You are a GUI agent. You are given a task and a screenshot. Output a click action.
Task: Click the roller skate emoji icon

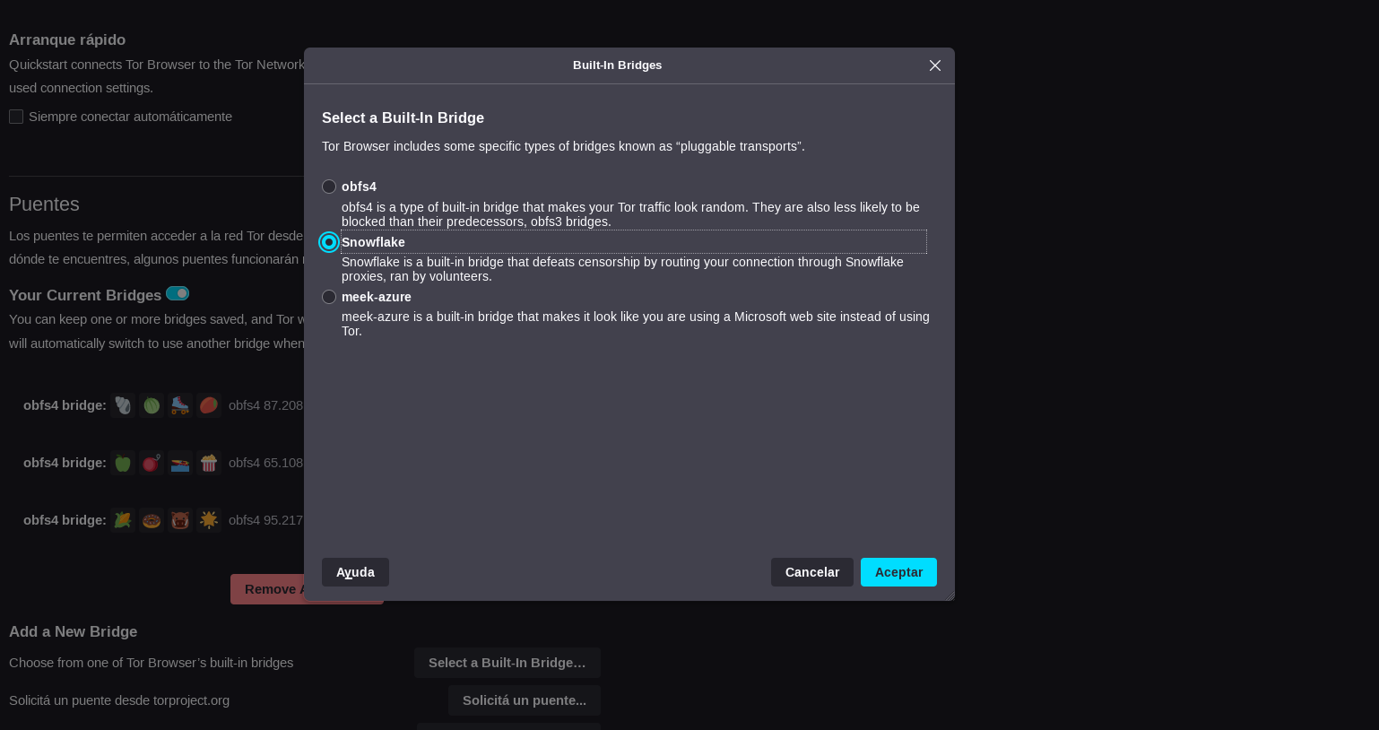[x=180, y=405]
